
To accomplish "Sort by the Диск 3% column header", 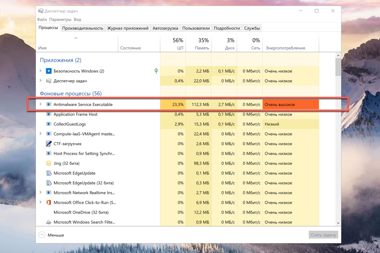I will [224, 44].
